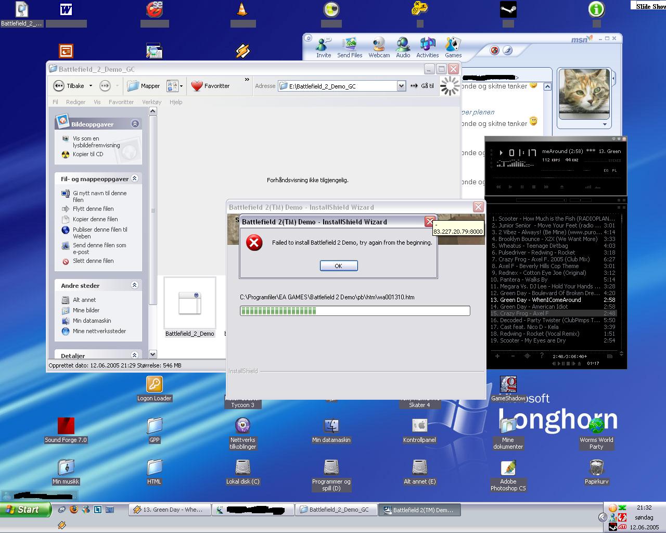This screenshot has width=666, height=533.
Task: Click Winamp previous track button
Action: point(498,187)
